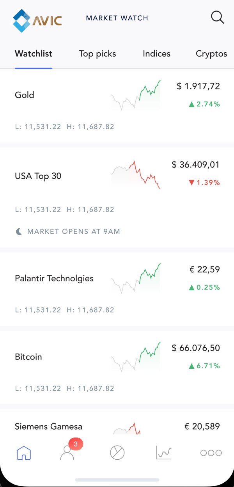Image resolution: width=234 pixels, height=487 pixels.
Task: Open the Bitcoin listing
Action: coord(28,357)
